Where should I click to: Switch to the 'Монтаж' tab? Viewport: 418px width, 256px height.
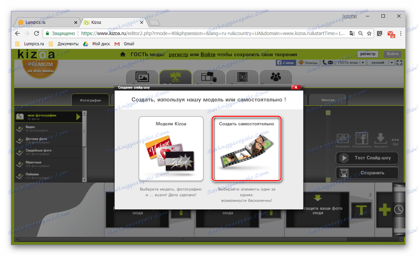coord(328,100)
